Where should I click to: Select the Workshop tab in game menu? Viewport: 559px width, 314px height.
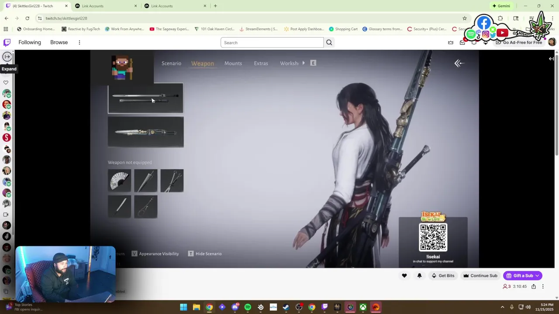pyautogui.click(x=289, y=63)
